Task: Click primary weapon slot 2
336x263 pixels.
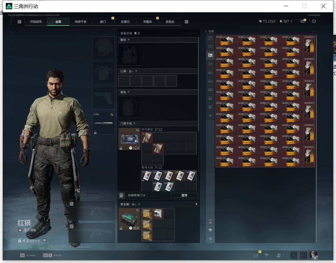Action: coord(92,233)
